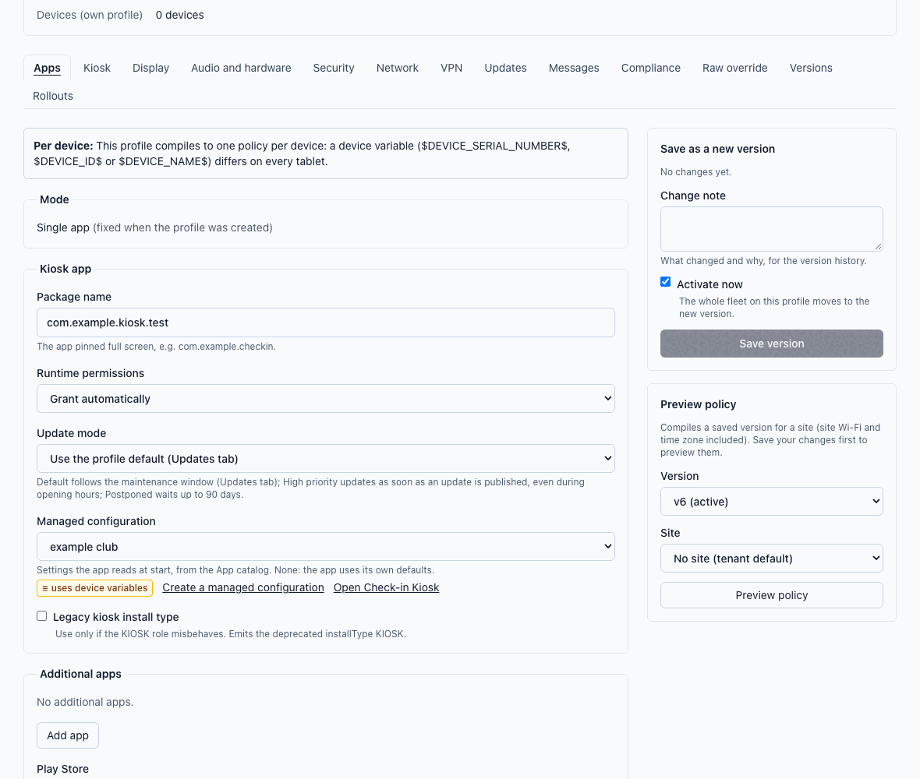
Task: Open the Network tab
Action: (x=397, y=68)
